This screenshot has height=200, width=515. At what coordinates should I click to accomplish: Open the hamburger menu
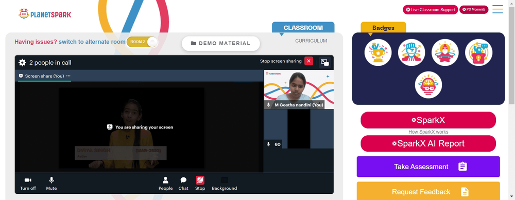tap(497, 9)
